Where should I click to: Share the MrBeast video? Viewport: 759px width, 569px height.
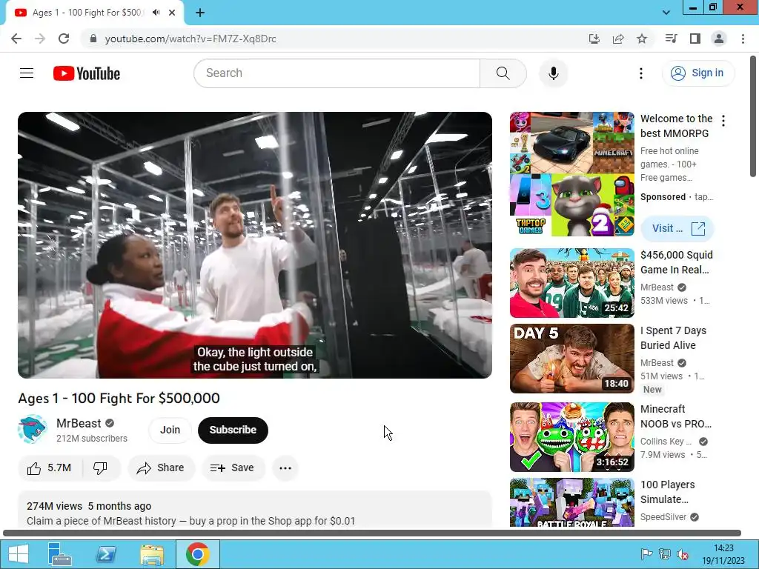click(x=161, y=468)
